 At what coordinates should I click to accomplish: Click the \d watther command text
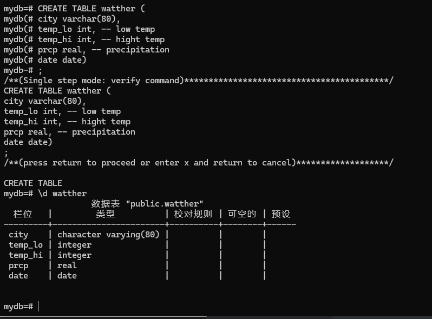click(x=62, y=193)
